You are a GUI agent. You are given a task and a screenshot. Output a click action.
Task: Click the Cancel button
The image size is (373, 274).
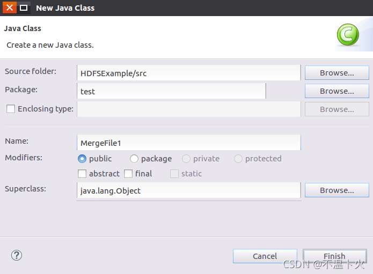point(265,256)
